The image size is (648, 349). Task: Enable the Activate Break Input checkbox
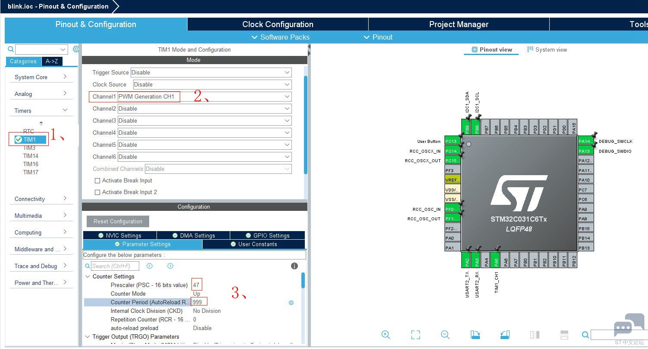pyautogui.click(x=97, y=181)
